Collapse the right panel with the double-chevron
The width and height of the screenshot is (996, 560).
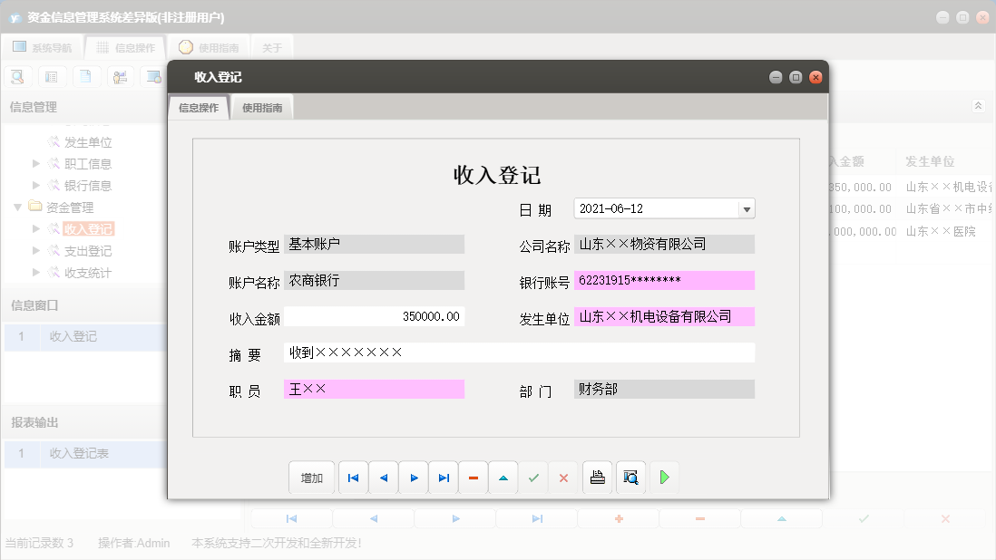click(978, 105)
